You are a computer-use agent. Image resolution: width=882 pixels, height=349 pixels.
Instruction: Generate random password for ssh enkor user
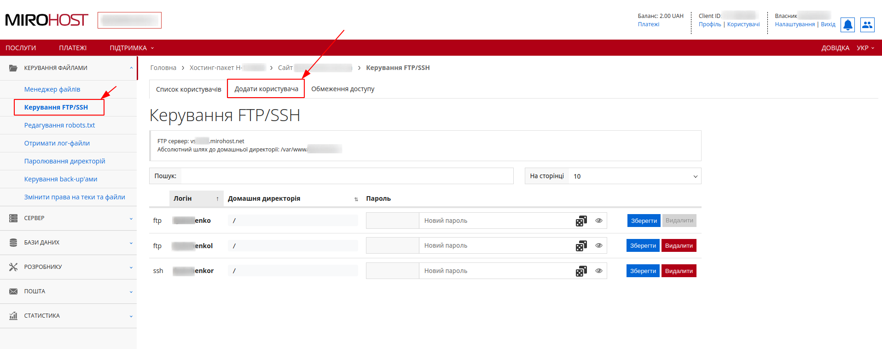click(581, 271)
